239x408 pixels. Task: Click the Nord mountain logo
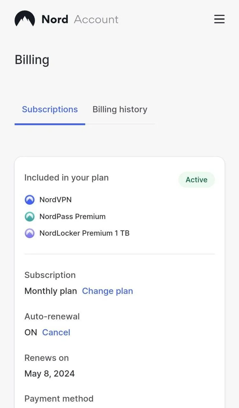click(x=25, y=19)
